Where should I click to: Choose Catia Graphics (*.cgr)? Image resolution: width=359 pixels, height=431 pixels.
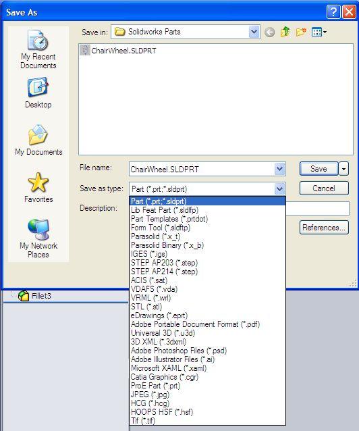pyautogui.click(x=207, y=377)
